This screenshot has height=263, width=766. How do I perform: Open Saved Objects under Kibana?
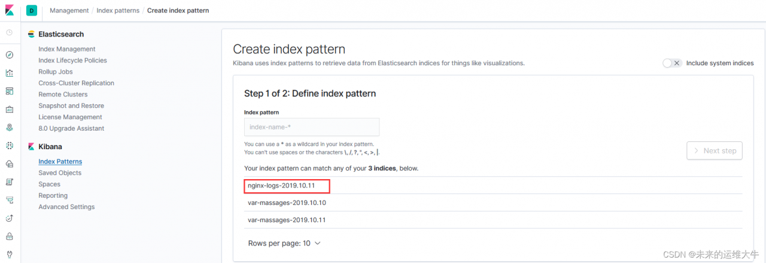click(60, 173)
